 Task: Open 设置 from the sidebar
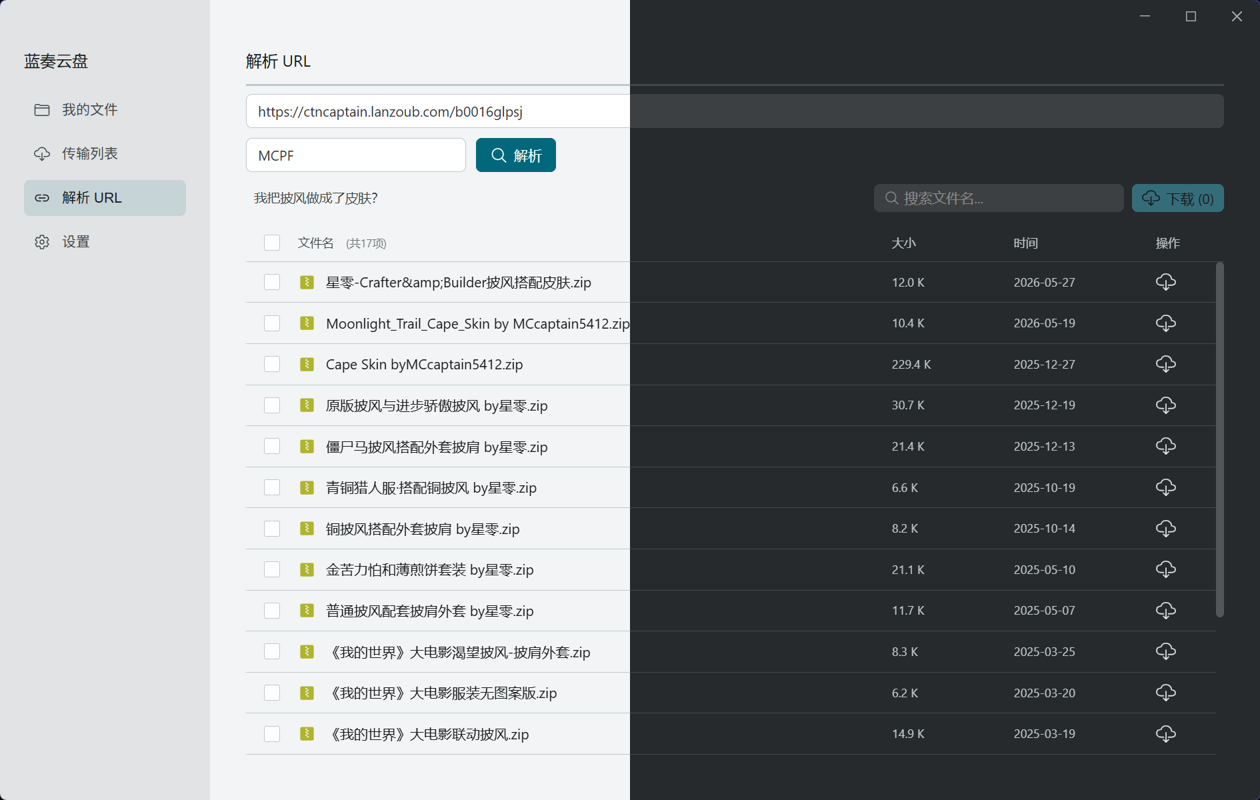[x=105, y=242]
